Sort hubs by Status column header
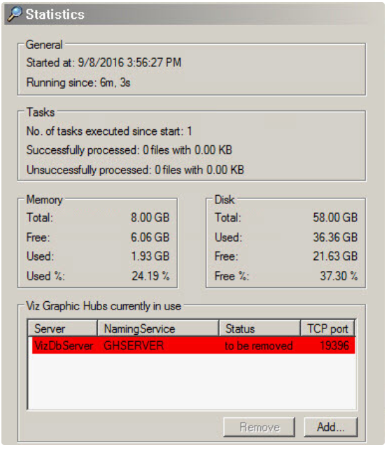The height and width of the screenshot is (450, 389). coord(260,329)
